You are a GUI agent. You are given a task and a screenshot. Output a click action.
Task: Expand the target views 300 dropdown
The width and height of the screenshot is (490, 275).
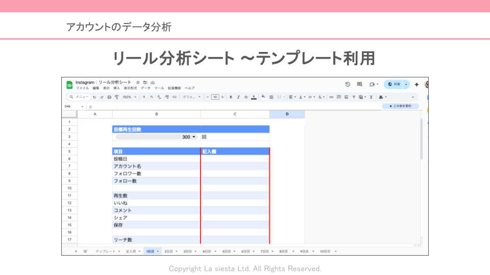[x=194, y=137]
